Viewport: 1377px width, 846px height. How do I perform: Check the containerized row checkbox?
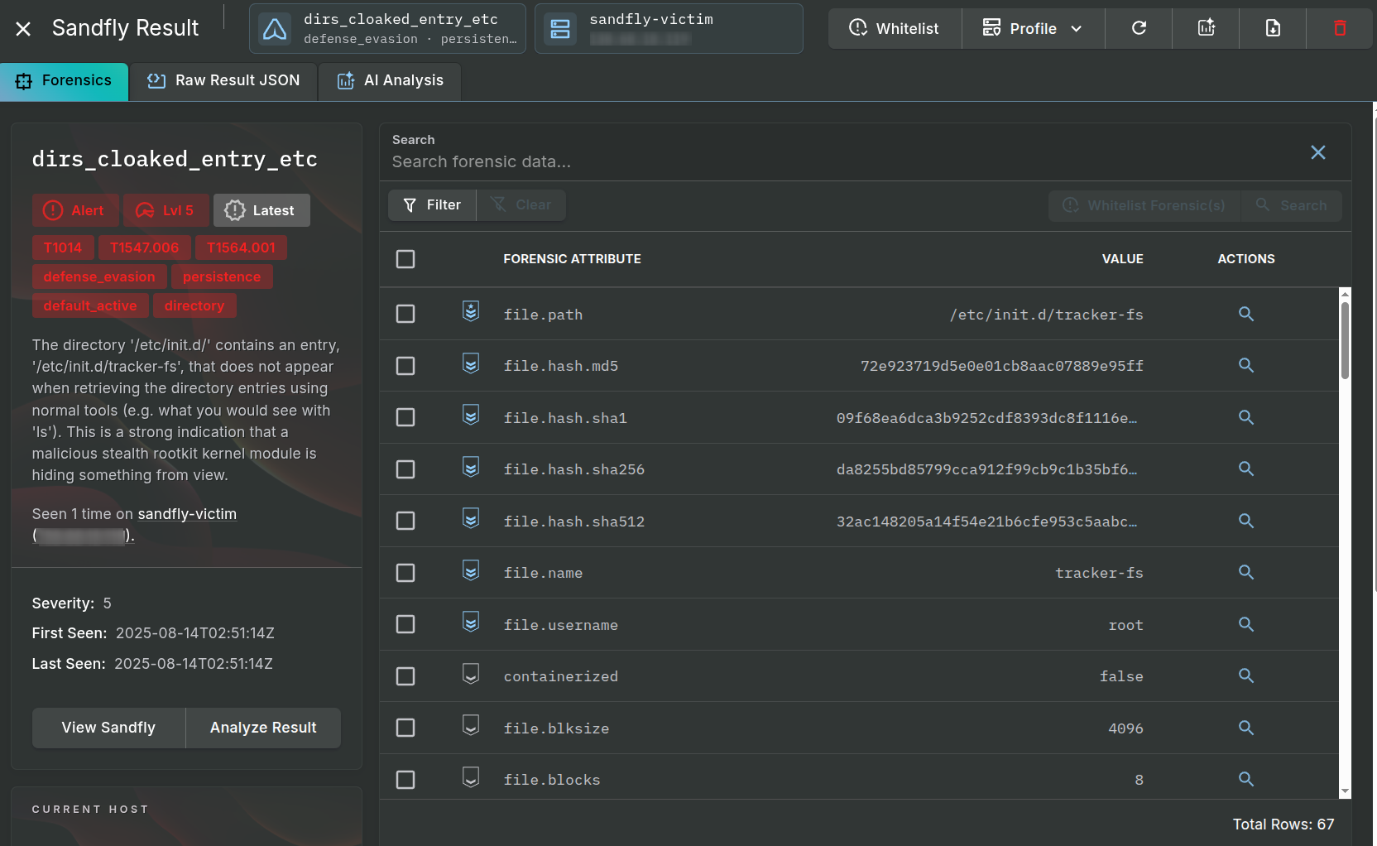(405, 676)
